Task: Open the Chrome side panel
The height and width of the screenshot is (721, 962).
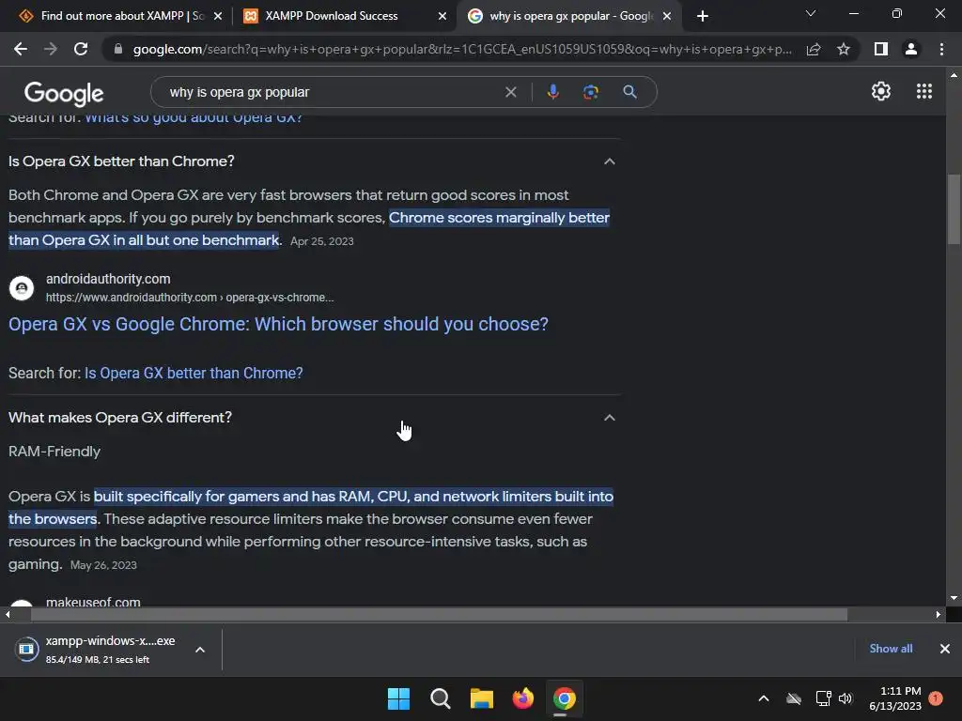Action: tap(881, 49)
